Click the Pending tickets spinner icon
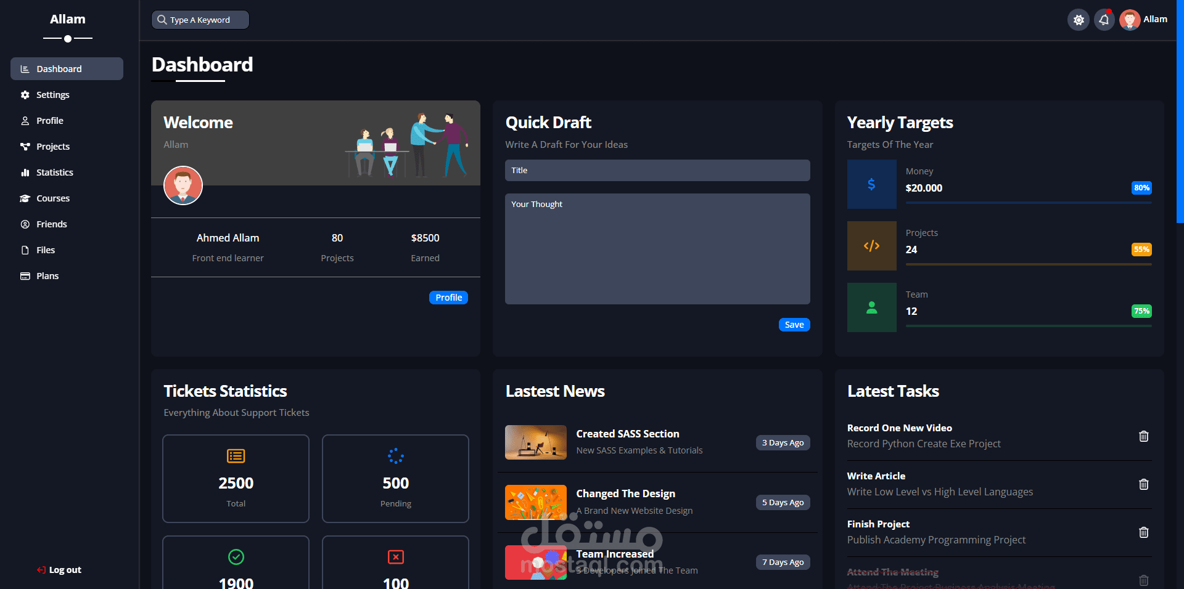 coord(396,456)
